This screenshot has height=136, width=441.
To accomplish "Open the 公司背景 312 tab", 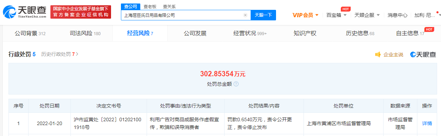I will click(x=30, y=34).
